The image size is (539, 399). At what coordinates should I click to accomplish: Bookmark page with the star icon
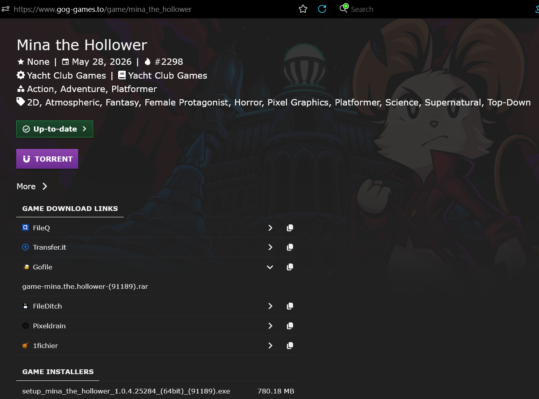pos(303,9)
